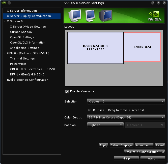Click the Hjelp button

(x=126, y=158)
